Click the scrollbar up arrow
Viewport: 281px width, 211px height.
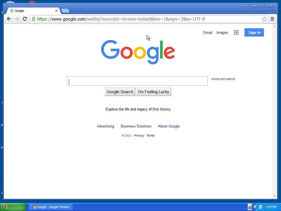pos(274,26)
